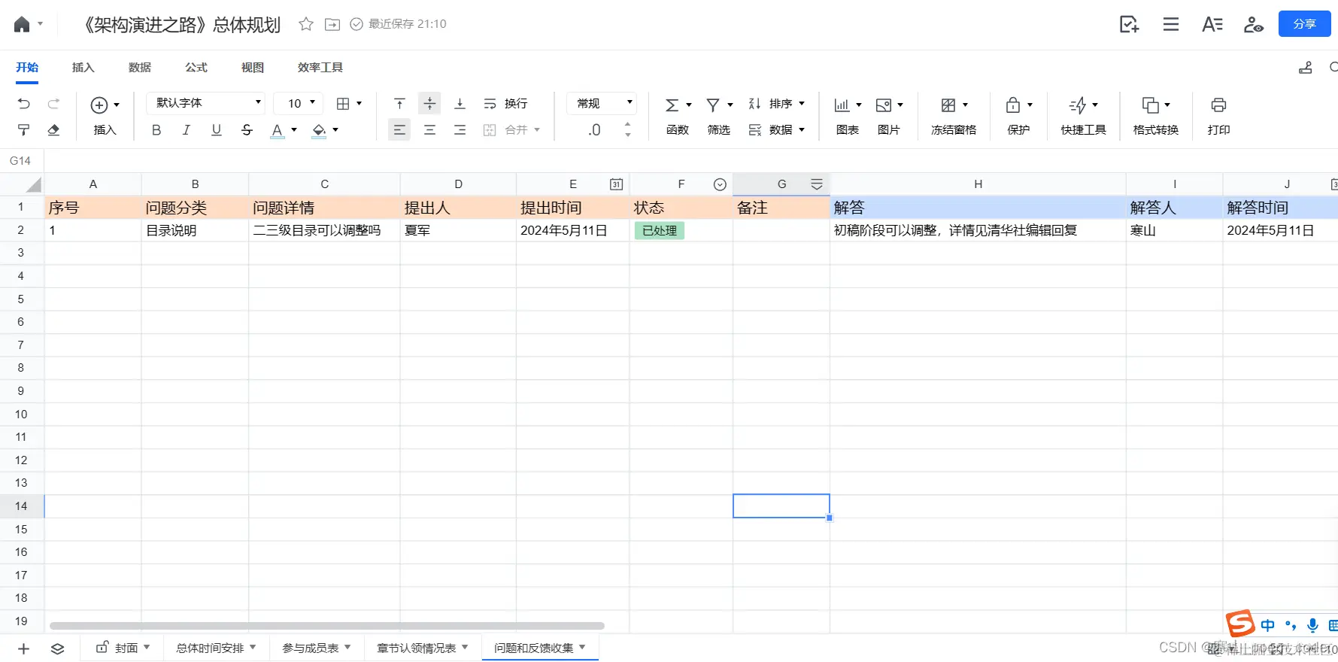
Task: Open the filter 筛选 tool
Action: (718, 117)
